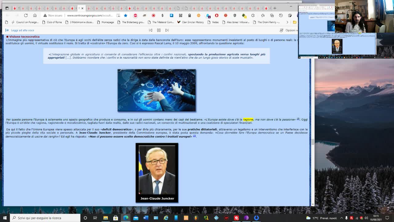Open Microsoft Store from taskbar
The width and height of the screenshot is (394, 222).
tap(115, 218)
